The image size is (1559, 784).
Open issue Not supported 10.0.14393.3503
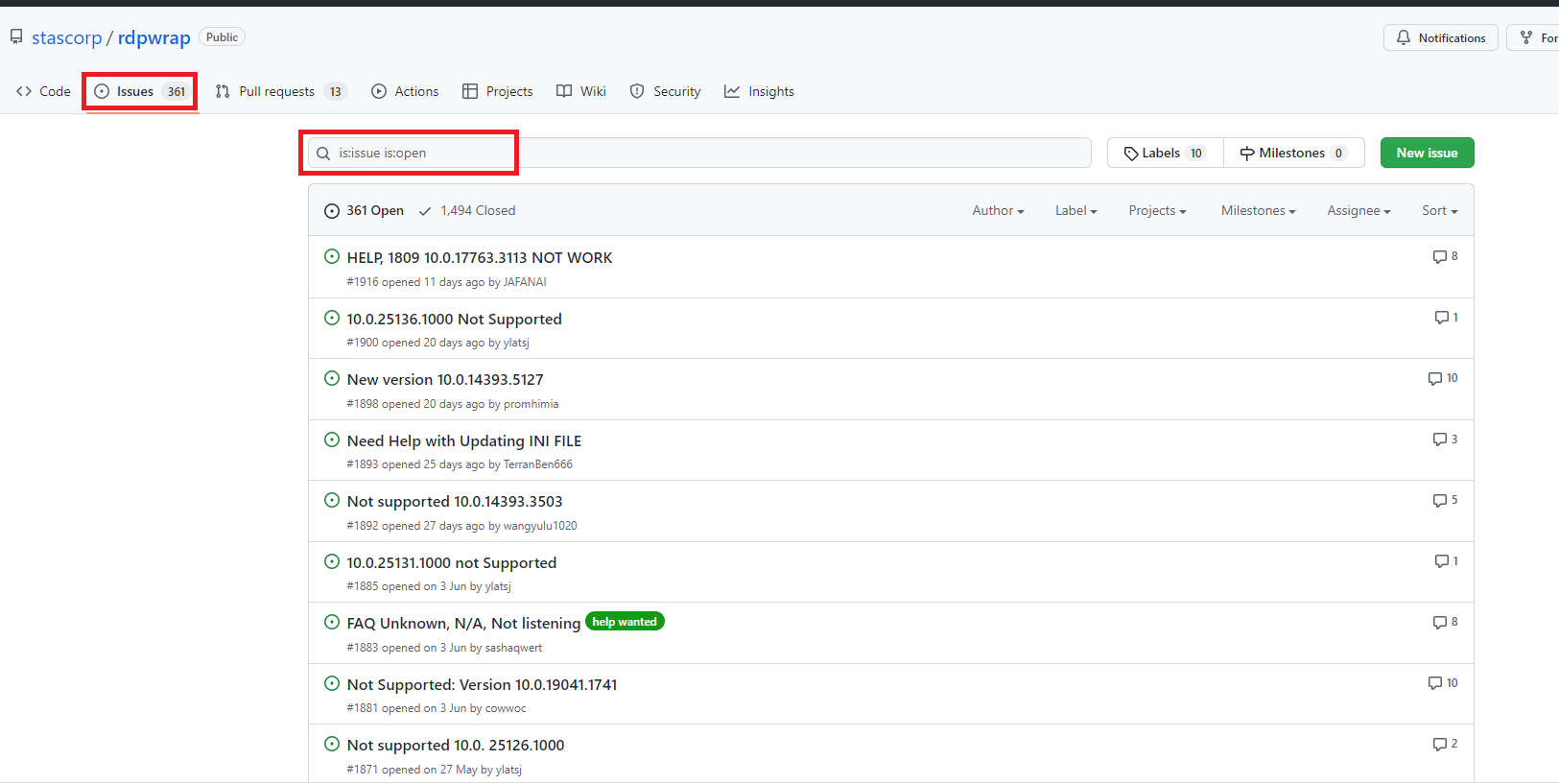click(x=455, y=501)
